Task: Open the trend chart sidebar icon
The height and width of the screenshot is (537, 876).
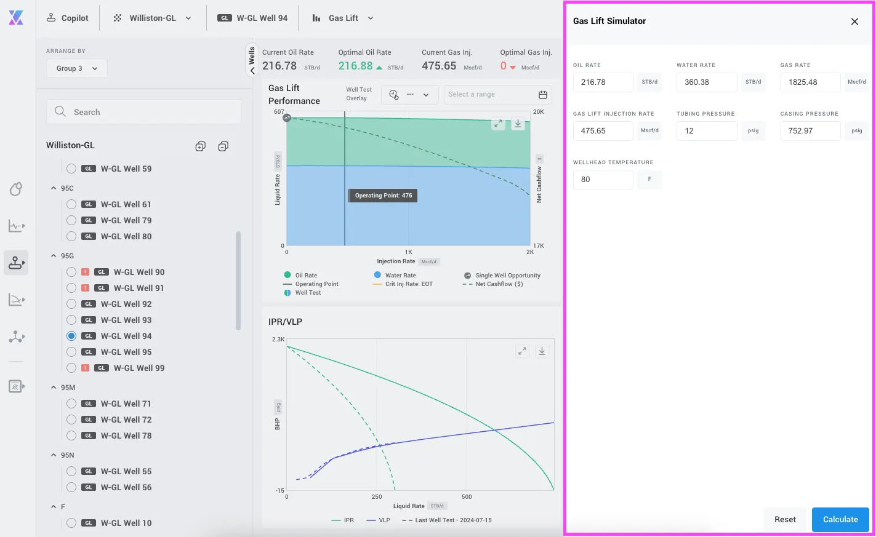Action: (x=16, y=226)
